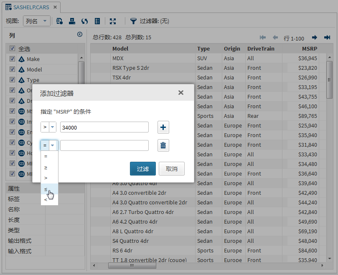Open the 视图 列名 dropdown
Screen dimensions: 338x275
coord(37,21)
